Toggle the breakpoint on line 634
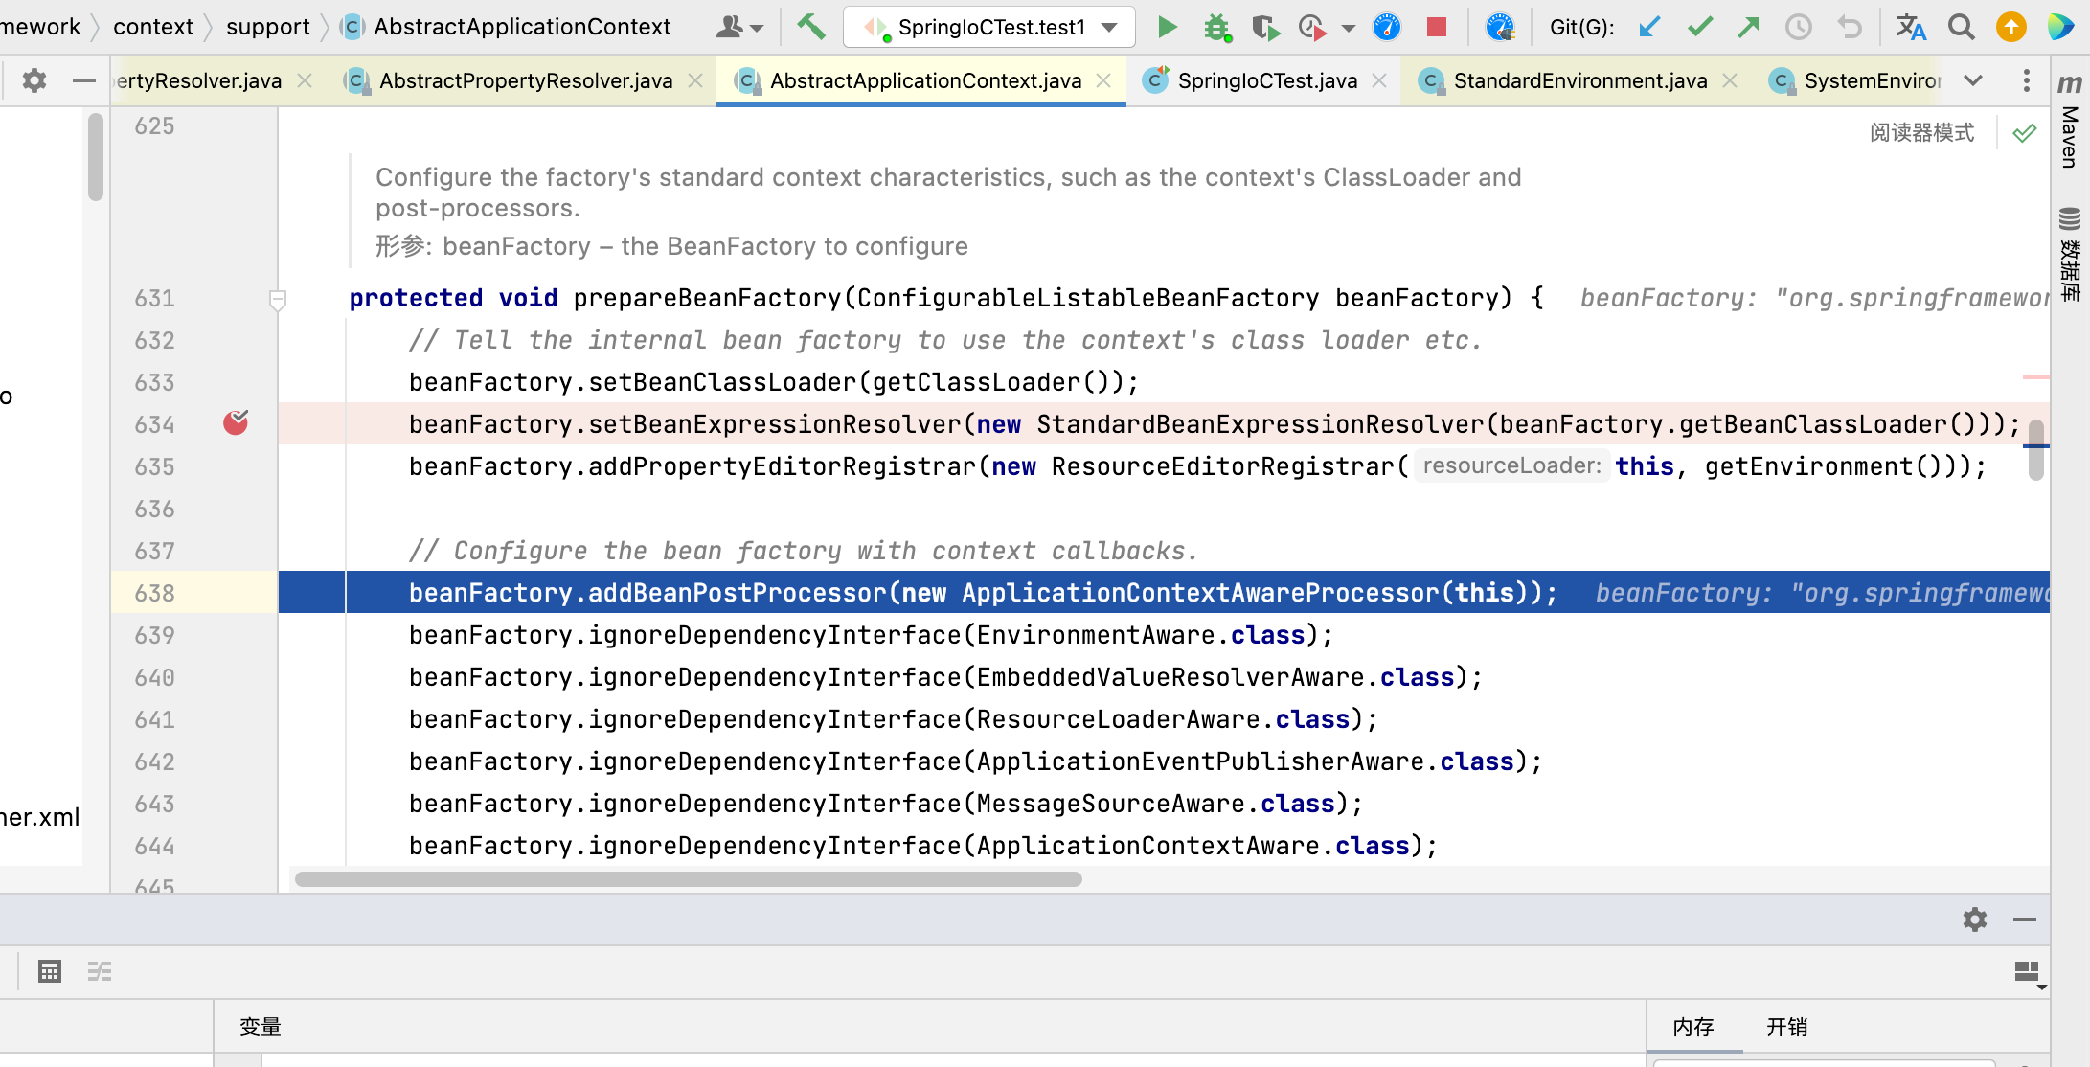Screen dimensions: 2090x1067 tap(236, 422)
